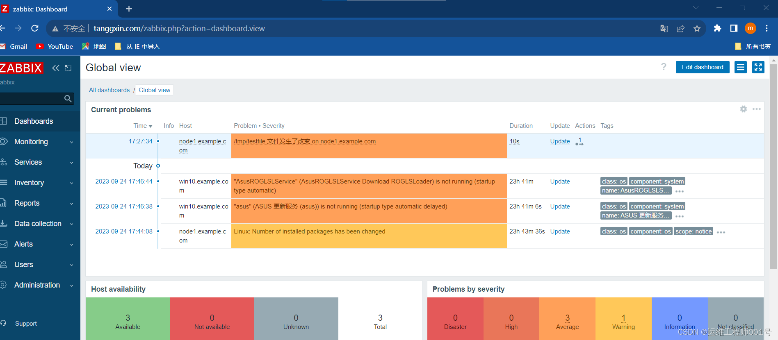
Task: Click the share page icon in address bar
Action: (x=680, y=28)
